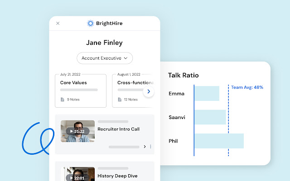Expand Recruiter Intro Call with chevron arrow
Screen dimensions: 290x181
(x=145, y=147)
